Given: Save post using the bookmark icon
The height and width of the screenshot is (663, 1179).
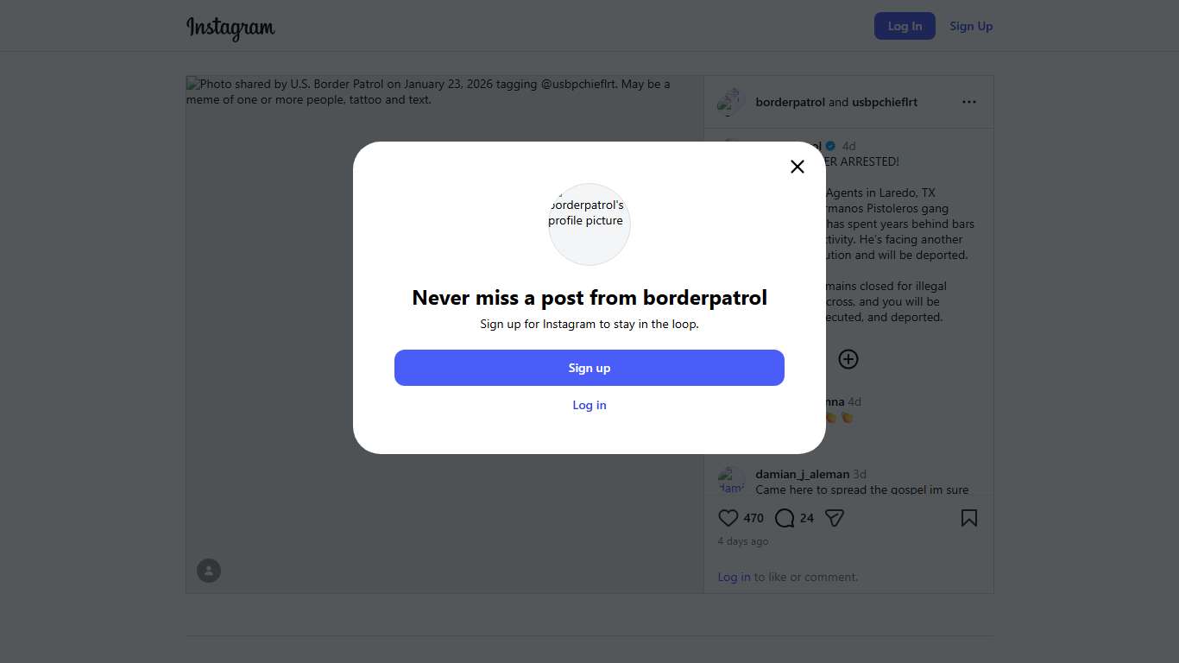Looking at the screenshot, I should 969,518.
